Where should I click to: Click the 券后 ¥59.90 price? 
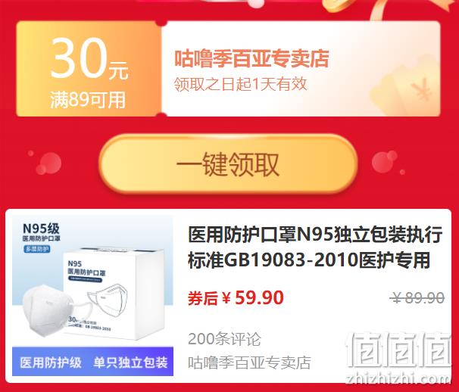(236, 298)
